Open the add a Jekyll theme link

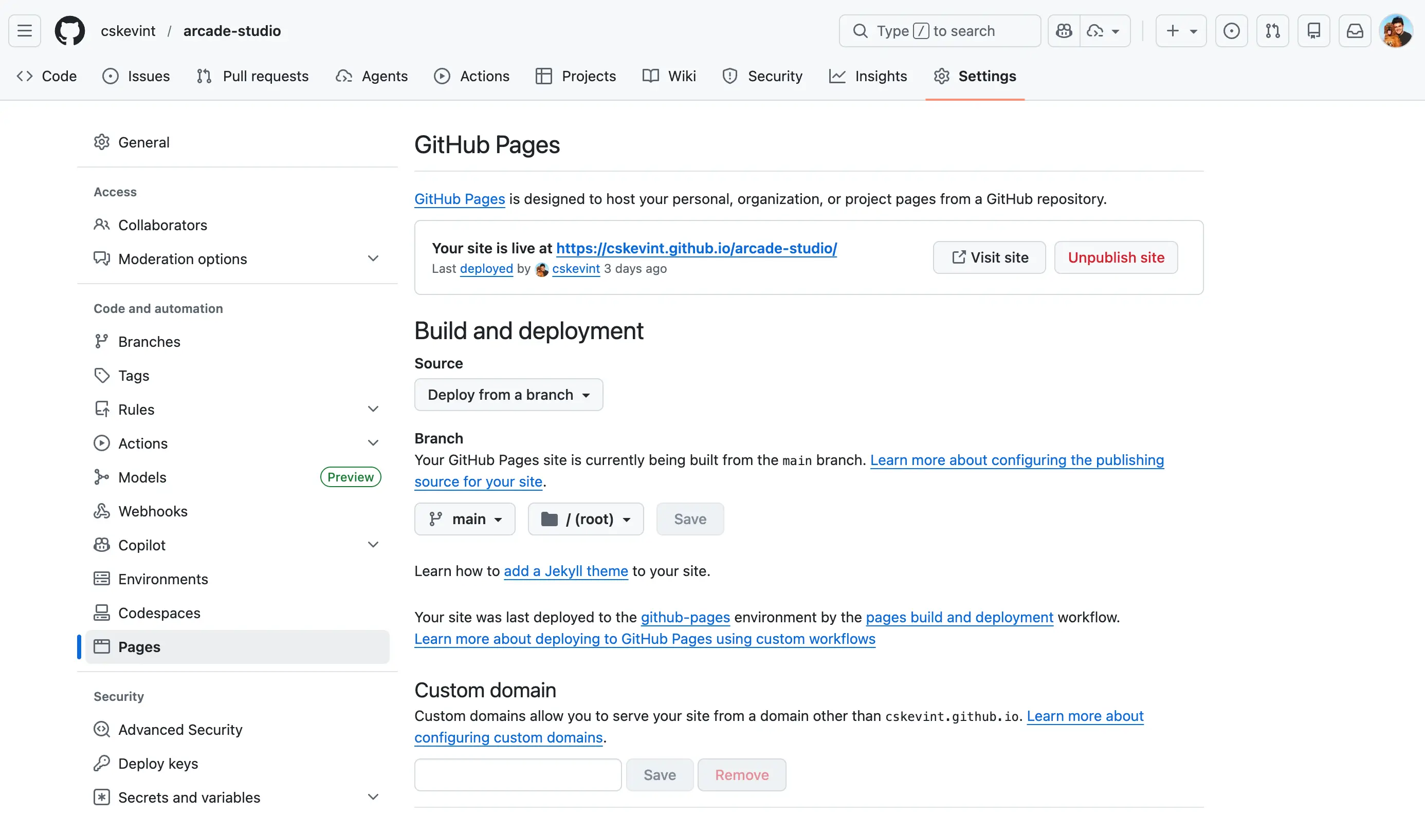565,570
